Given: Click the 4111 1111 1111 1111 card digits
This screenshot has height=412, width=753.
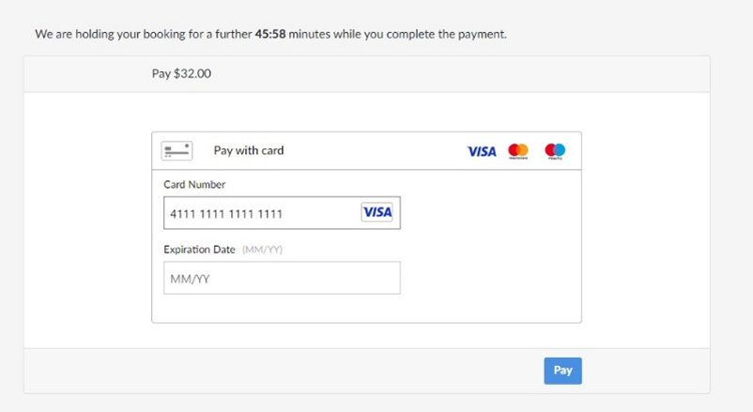Looking at the screenshot, I should tap(226, 214).
